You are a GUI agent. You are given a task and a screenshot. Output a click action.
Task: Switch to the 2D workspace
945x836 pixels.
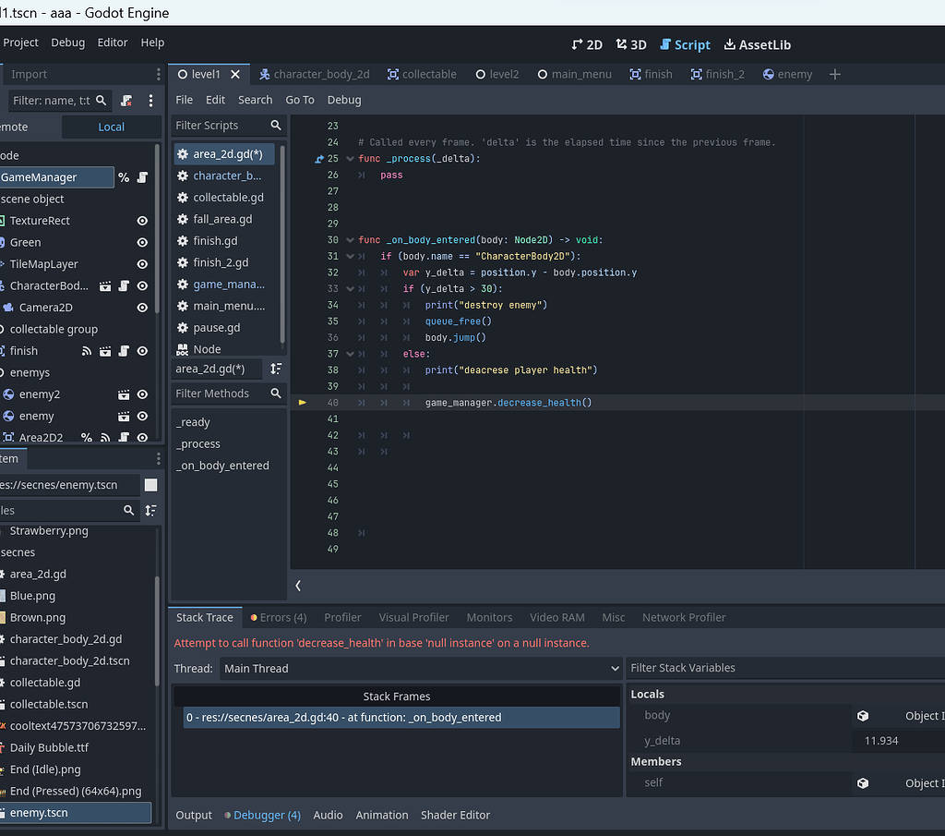(586, 43)
